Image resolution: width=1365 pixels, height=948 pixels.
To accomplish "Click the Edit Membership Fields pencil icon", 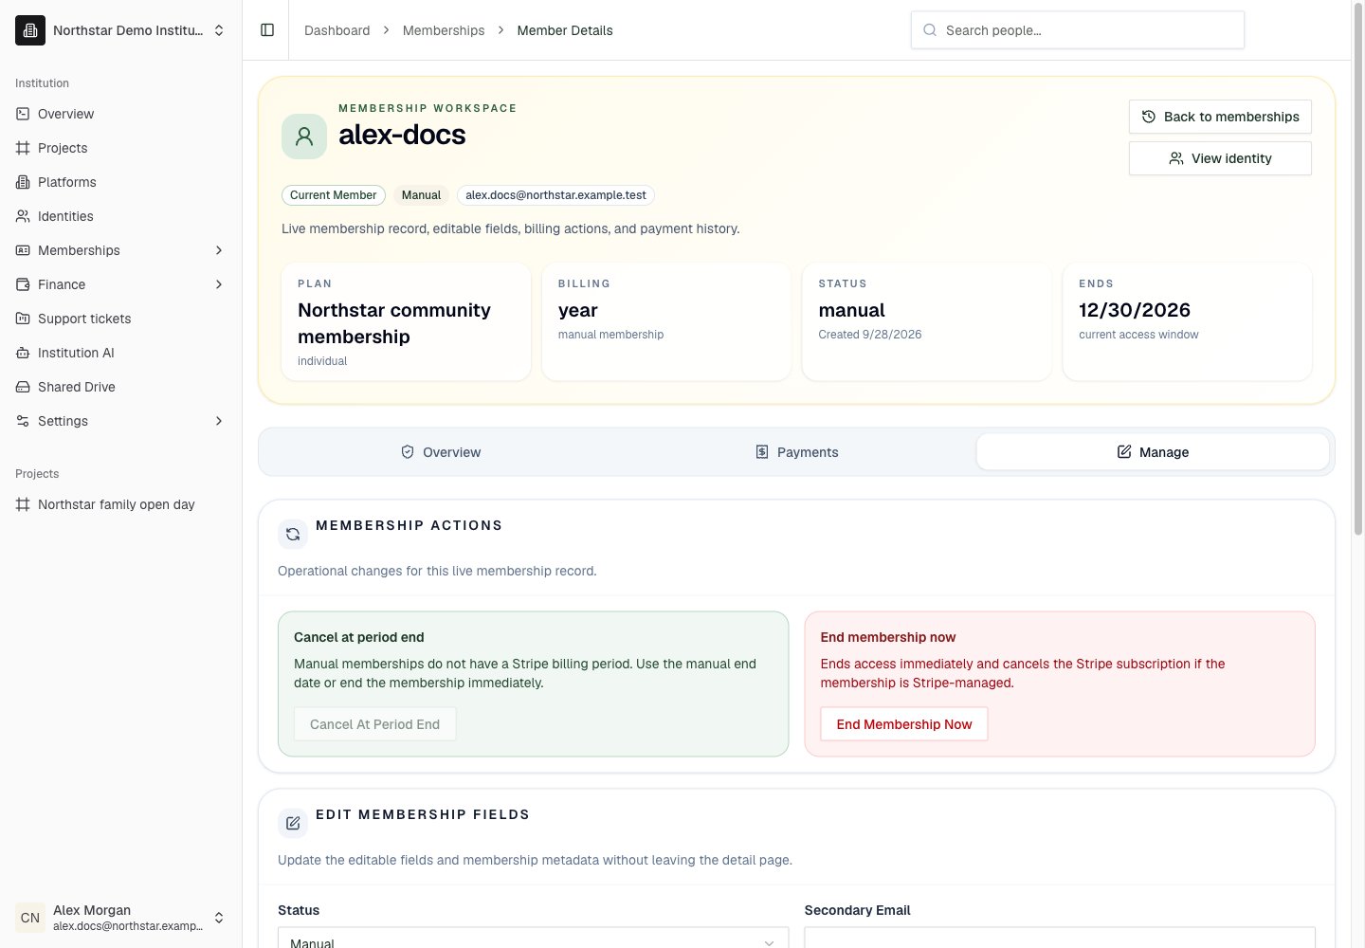I will point(293,823).
